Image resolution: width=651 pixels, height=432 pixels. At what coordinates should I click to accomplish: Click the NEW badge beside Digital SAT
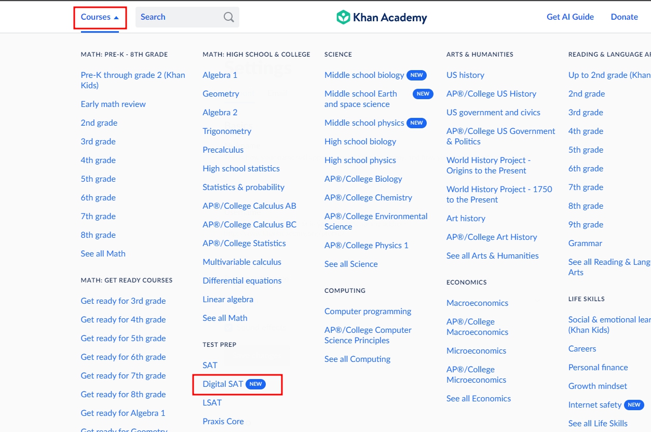255,384
